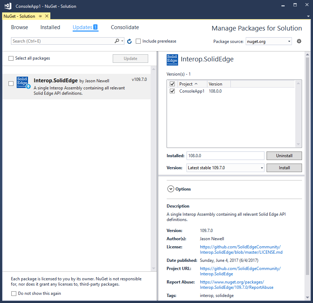Toggle Include prerelease checkbox

click(x=138, y=41)
